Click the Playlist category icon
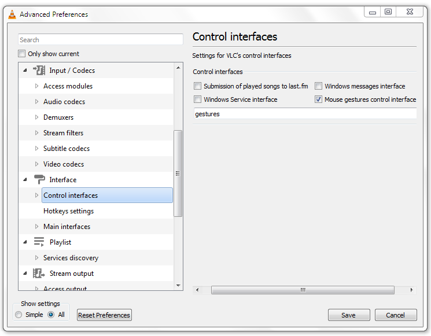Image resolution: width=431 pixels, height=336 pixels. tap(39, 242)
